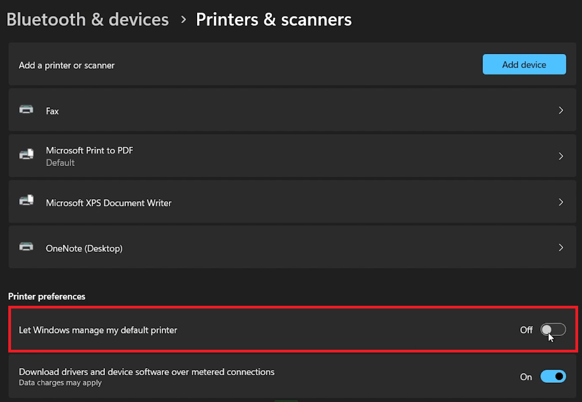Image resolution: width=582 pixels, height=402 pixels.
Task: Click the Microsoft Print to PDF printer icon
Action: tap(26, 156)
